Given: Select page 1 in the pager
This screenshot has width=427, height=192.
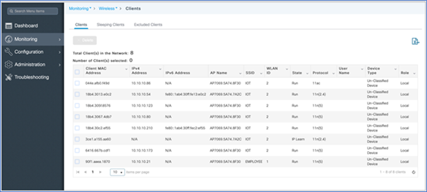Looking at the screenshot, I should point(93,172).
